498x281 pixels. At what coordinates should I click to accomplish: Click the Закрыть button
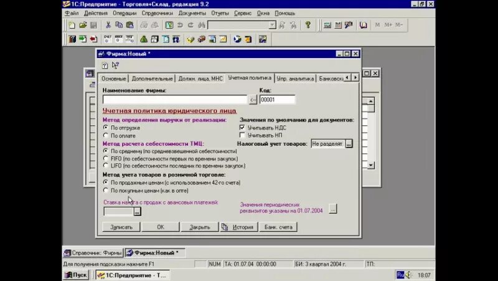click(x=199, y=227)
